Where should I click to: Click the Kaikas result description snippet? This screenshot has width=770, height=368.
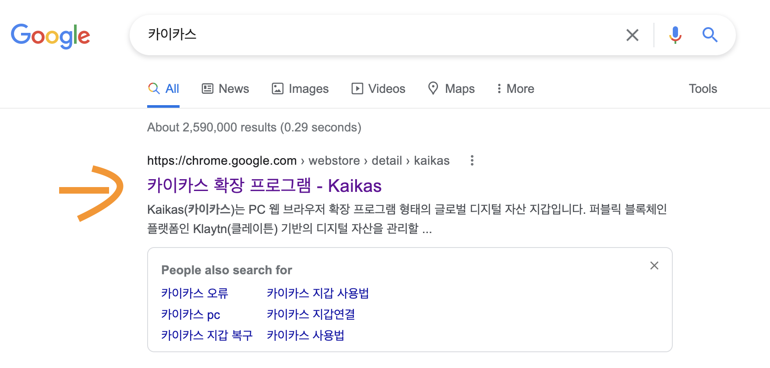pyautogui.click(x=407, y=219)
